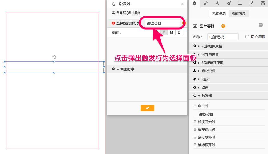The image size is (268, 154).
Task: Click the 播放动画 entry under 点击时
Action: [x=206, y=114]
